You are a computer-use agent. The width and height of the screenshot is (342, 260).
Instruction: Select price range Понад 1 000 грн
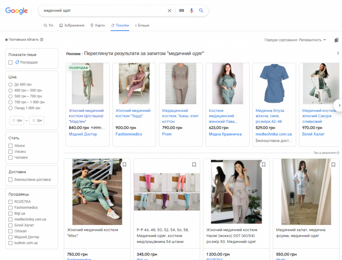coord(10,108)
